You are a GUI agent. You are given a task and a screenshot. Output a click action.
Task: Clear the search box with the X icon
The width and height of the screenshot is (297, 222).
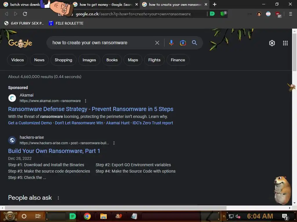pos(157,43)
